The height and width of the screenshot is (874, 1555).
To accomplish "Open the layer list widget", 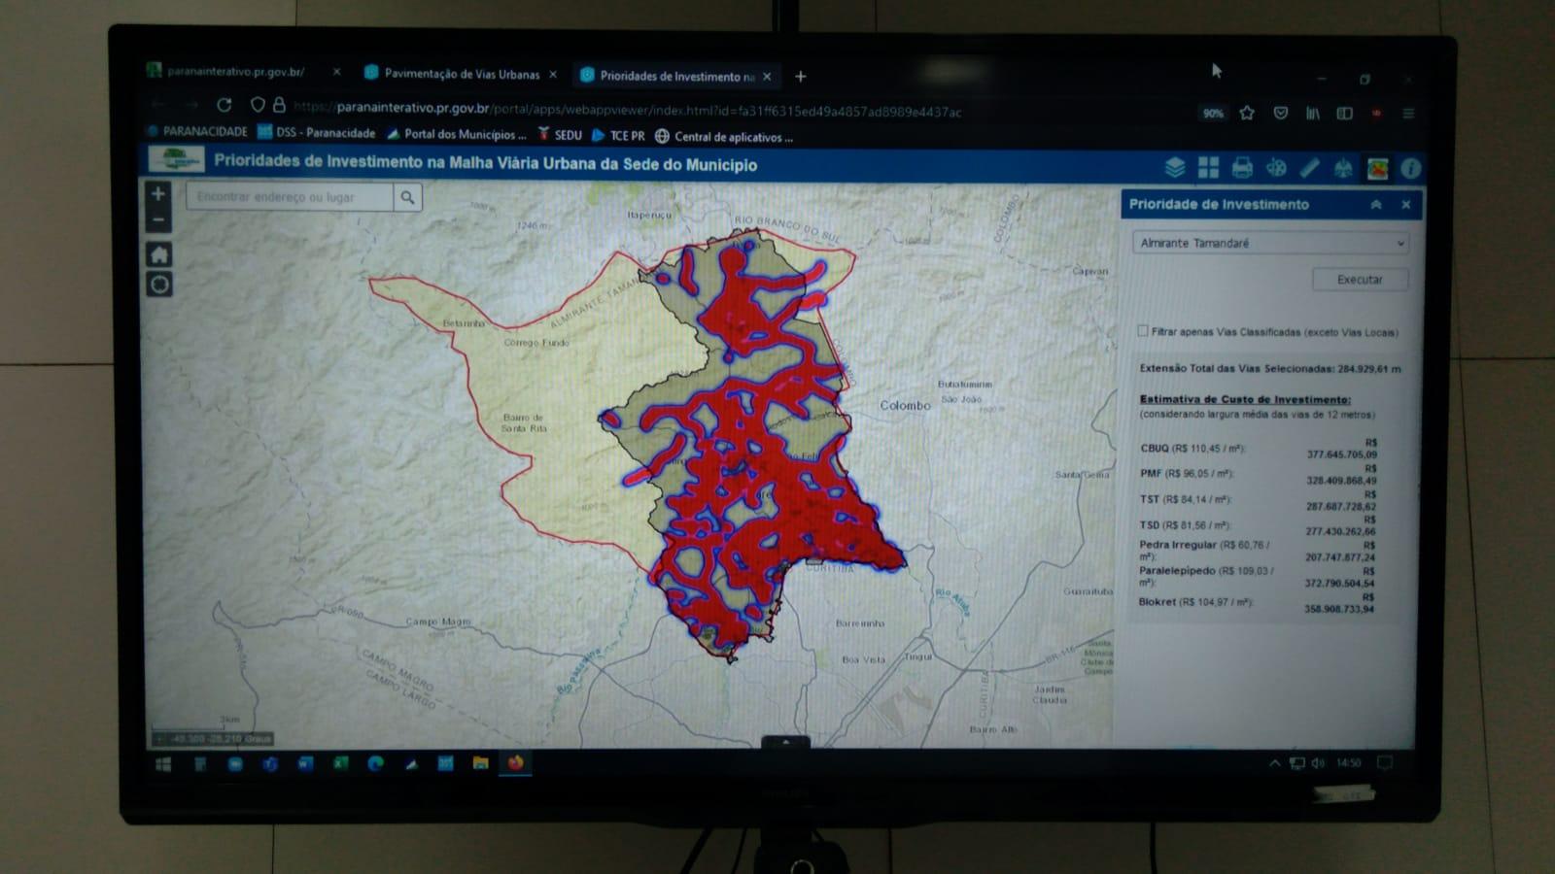I will [1175, 168].
